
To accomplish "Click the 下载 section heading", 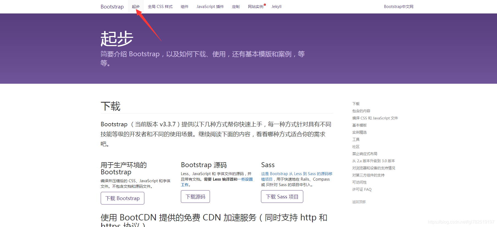I will [111, 106].
